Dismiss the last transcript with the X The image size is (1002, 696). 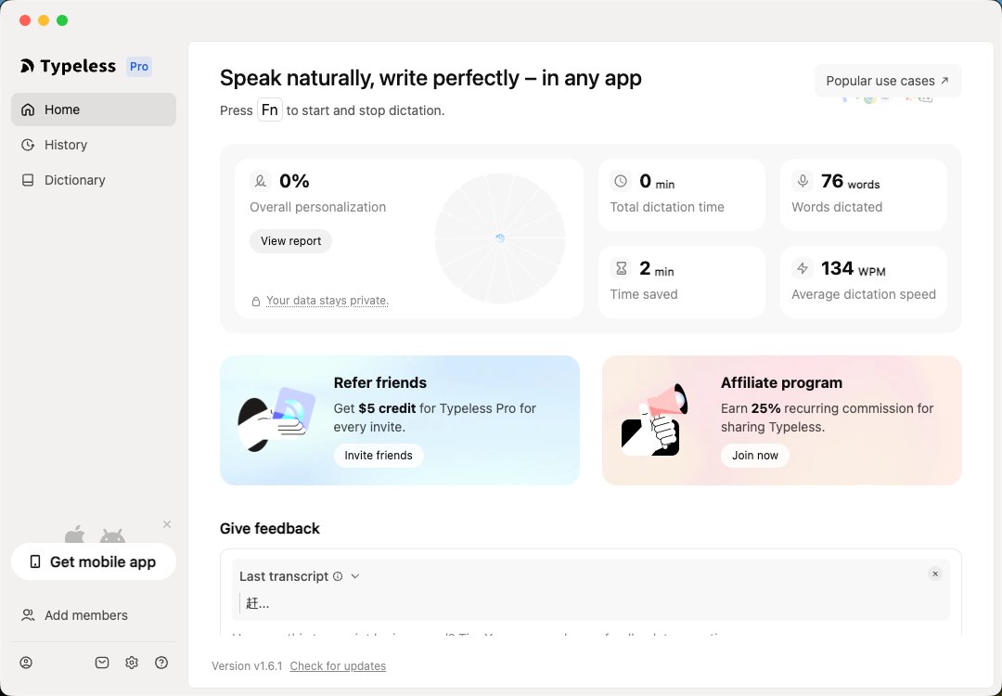(x=935, y=574)
